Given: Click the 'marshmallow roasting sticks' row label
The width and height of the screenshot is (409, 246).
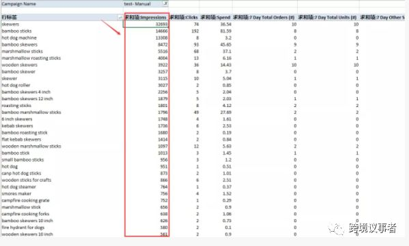Looking at the screenshot, I should [31, 58].
